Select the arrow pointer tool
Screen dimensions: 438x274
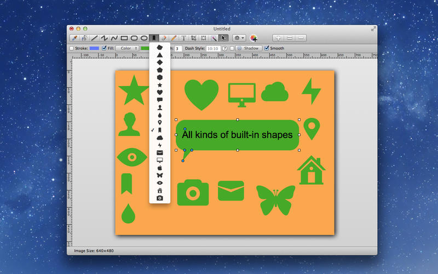[223, 38]
